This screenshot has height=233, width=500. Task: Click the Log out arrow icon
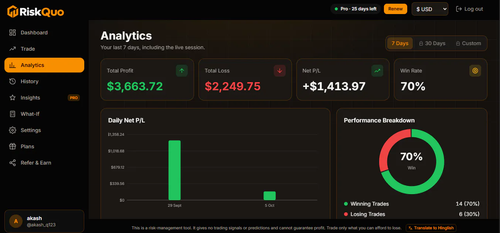pos(459,9)
